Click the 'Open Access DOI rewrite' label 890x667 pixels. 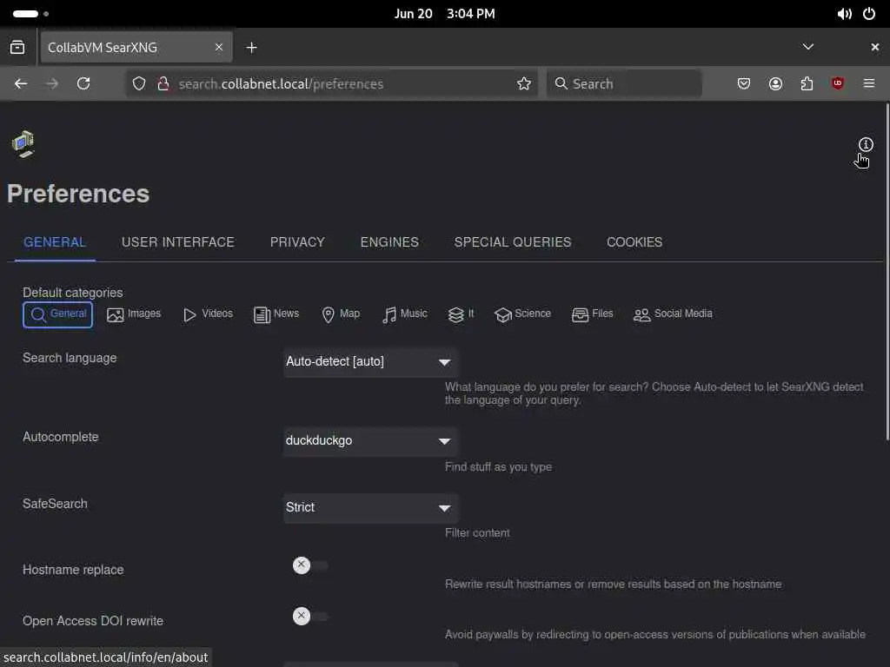93,621
